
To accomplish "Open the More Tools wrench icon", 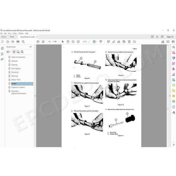I will [x=173, y=112].
